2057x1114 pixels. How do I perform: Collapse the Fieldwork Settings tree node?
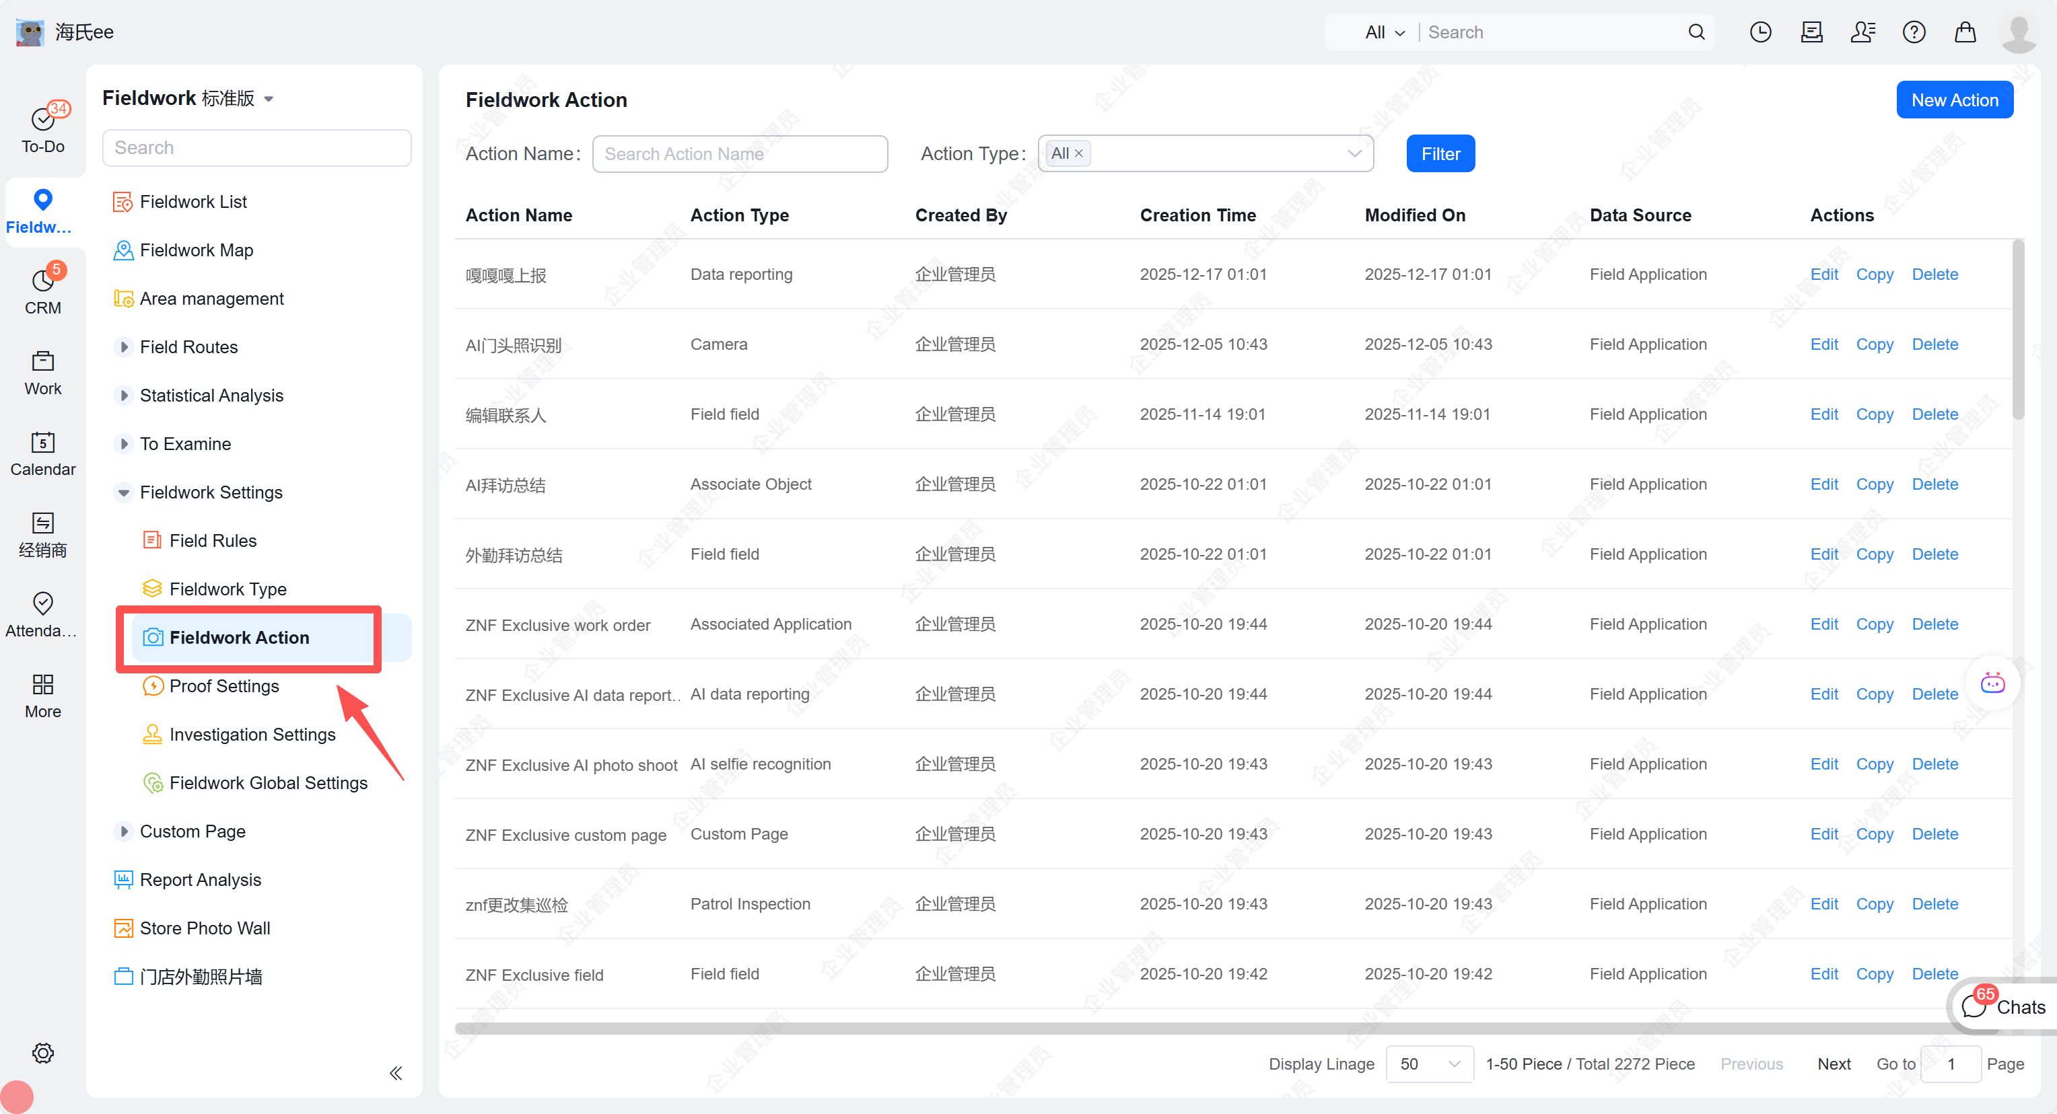(124, 492)
